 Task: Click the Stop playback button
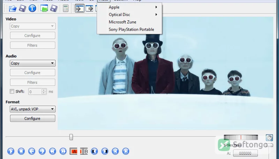pos(21,151)
